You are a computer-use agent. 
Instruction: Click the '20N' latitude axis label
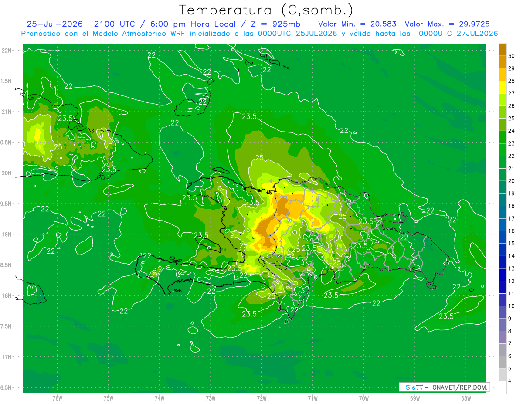pos(7,173)
